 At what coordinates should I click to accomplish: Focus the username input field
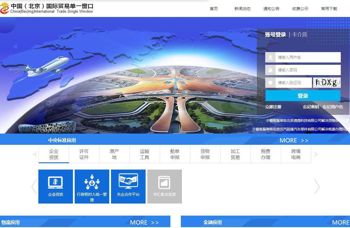[x=308, y=57]
